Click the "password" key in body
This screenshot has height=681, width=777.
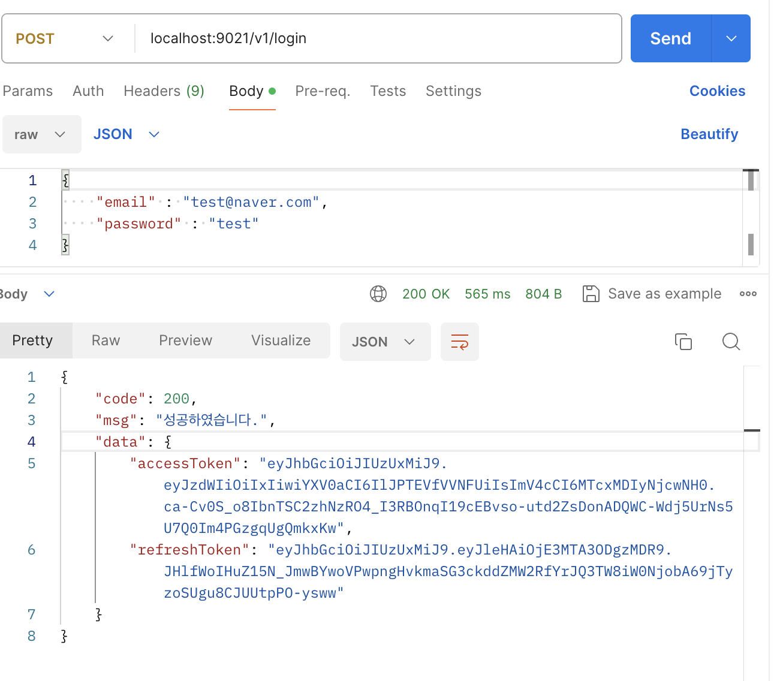tap(139, 224)
